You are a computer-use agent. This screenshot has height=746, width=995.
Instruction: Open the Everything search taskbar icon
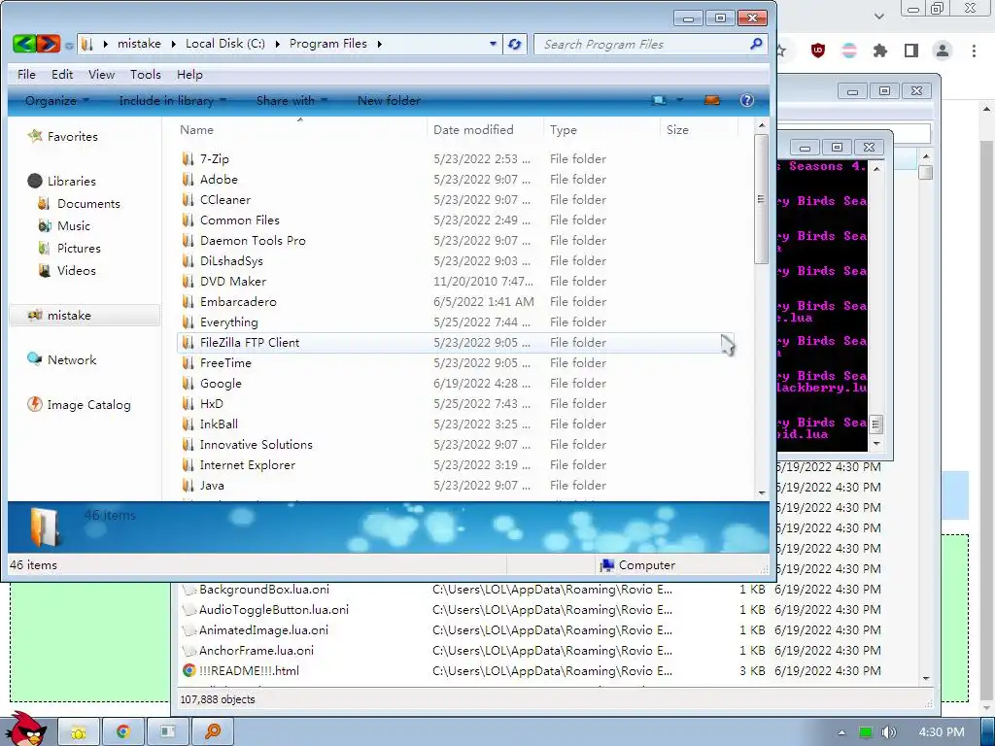click(x=213, y=732)
